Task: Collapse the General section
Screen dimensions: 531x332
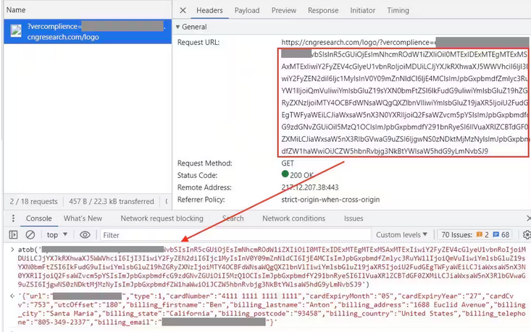Action: pyautogui.click(x=178, y=27)
